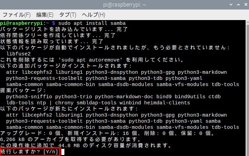Click 'python3-sniffio' in suggested packages
Screen dimensions: 249x156
[29, 97]
